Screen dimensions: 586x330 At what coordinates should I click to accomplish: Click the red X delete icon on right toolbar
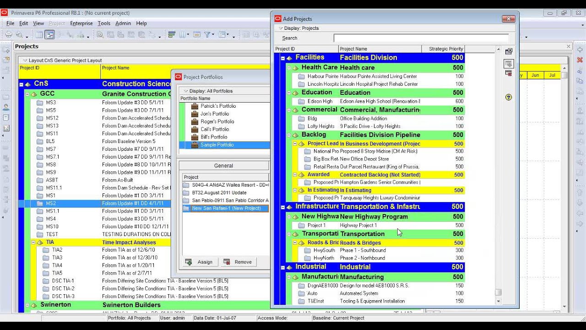(580, 60)
